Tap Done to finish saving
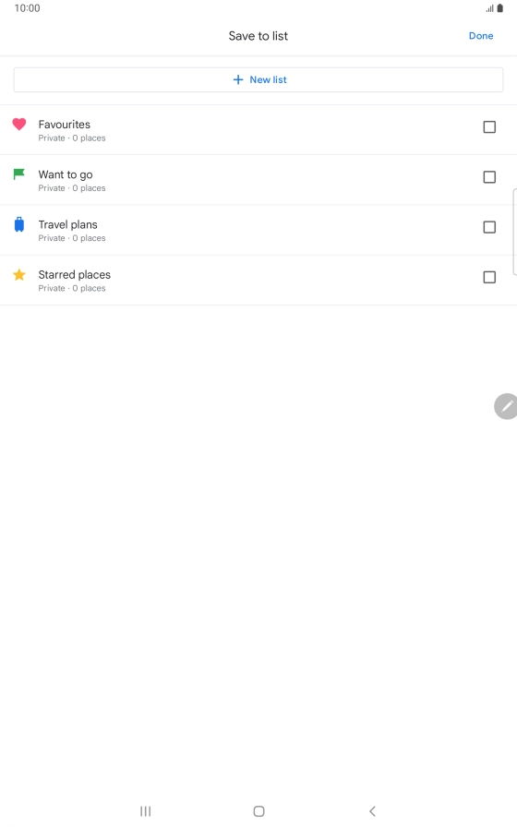517x827 pixels. point(481,36)
